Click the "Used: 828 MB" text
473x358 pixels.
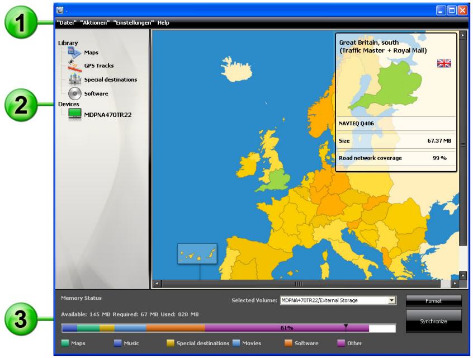tap(179, 314)
